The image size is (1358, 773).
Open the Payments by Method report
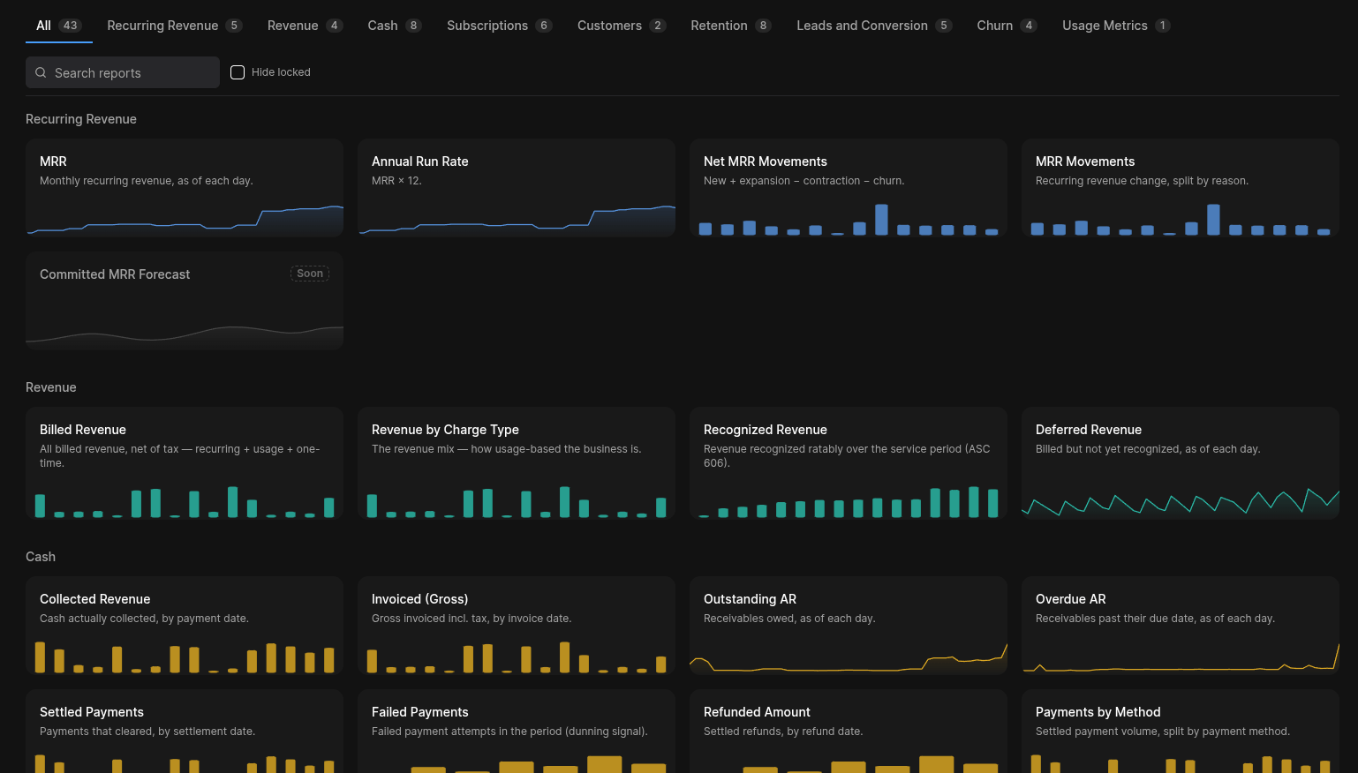point(1181,732)
